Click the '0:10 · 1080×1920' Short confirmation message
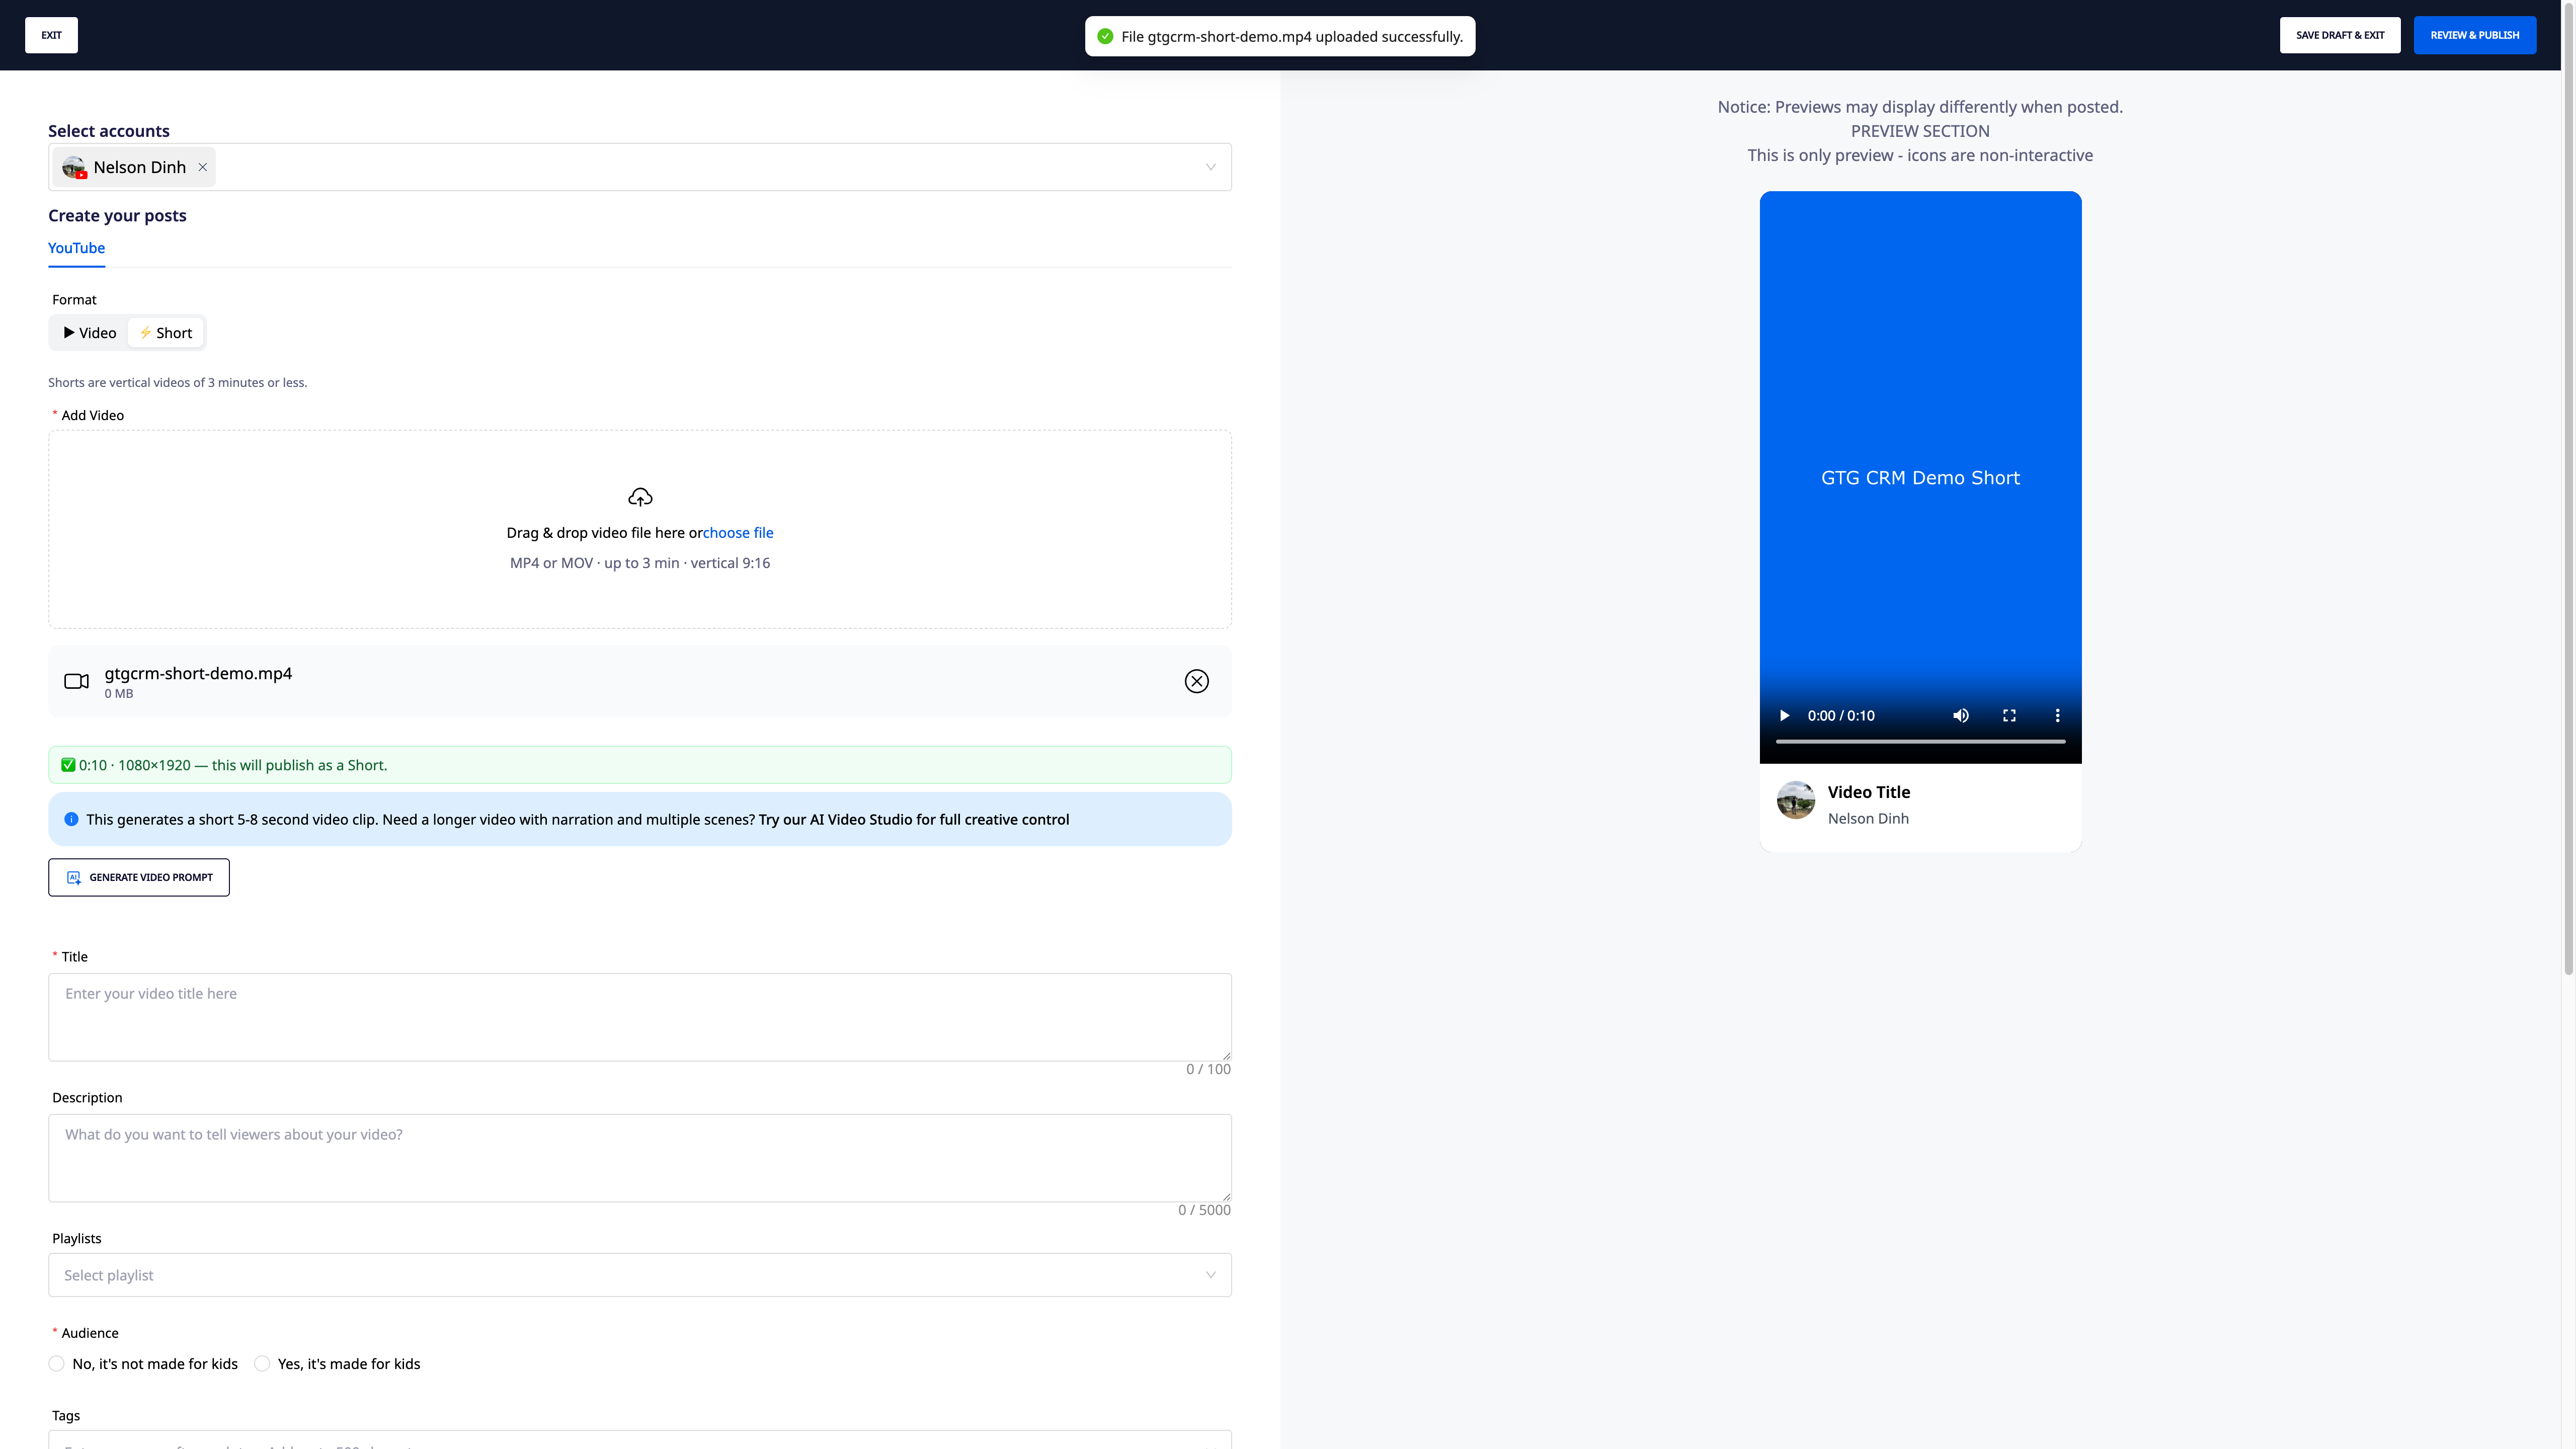 click(640, 765)
